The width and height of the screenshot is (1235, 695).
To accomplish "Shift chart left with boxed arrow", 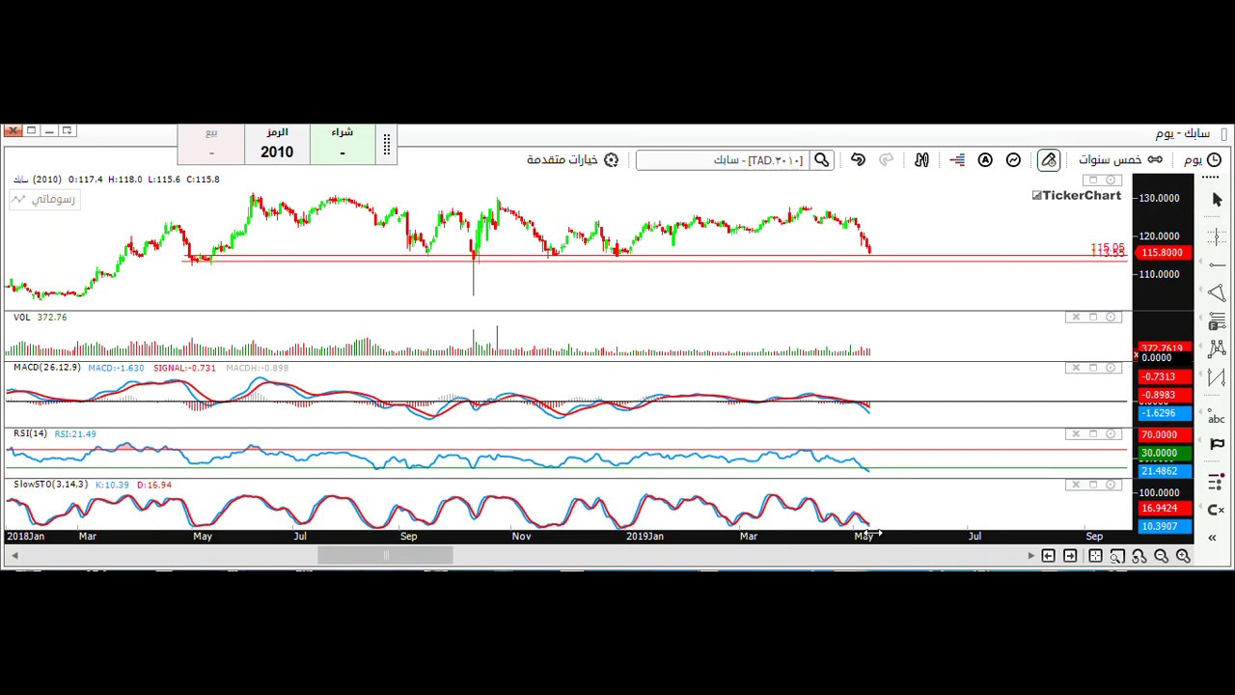I will click(x=1048, y=556).
